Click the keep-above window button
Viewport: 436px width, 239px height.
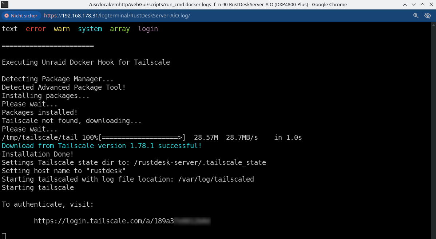coord(405,4)
